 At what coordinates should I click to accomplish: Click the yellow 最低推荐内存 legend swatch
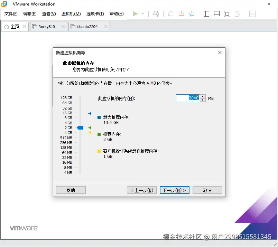[99, 151]
